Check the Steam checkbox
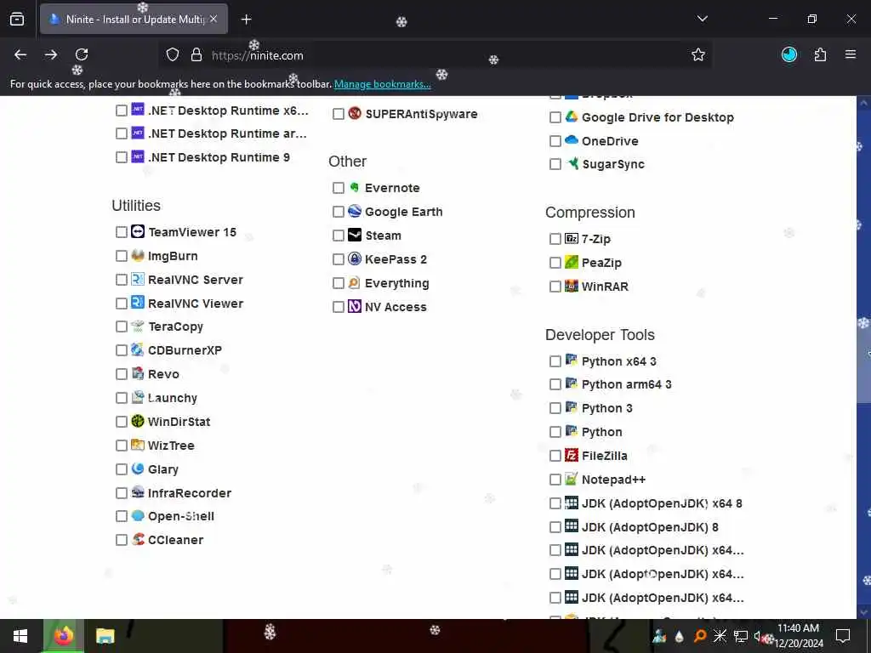 pos(339,236)
